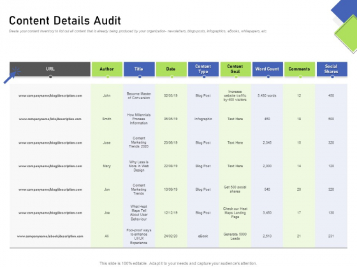Screen dimensions: 357x267
Task: Click goal 'Increase website traffic by 400 visitors'
Action: pyautogui.click(x=235, y=95)
